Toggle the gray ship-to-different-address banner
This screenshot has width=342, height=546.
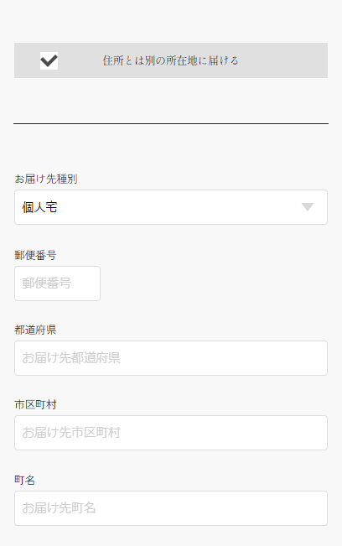click(x=171, y=60)
